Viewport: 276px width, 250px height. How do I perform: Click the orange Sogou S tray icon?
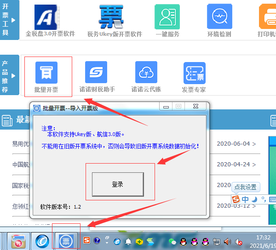click(x=86, y=240)
